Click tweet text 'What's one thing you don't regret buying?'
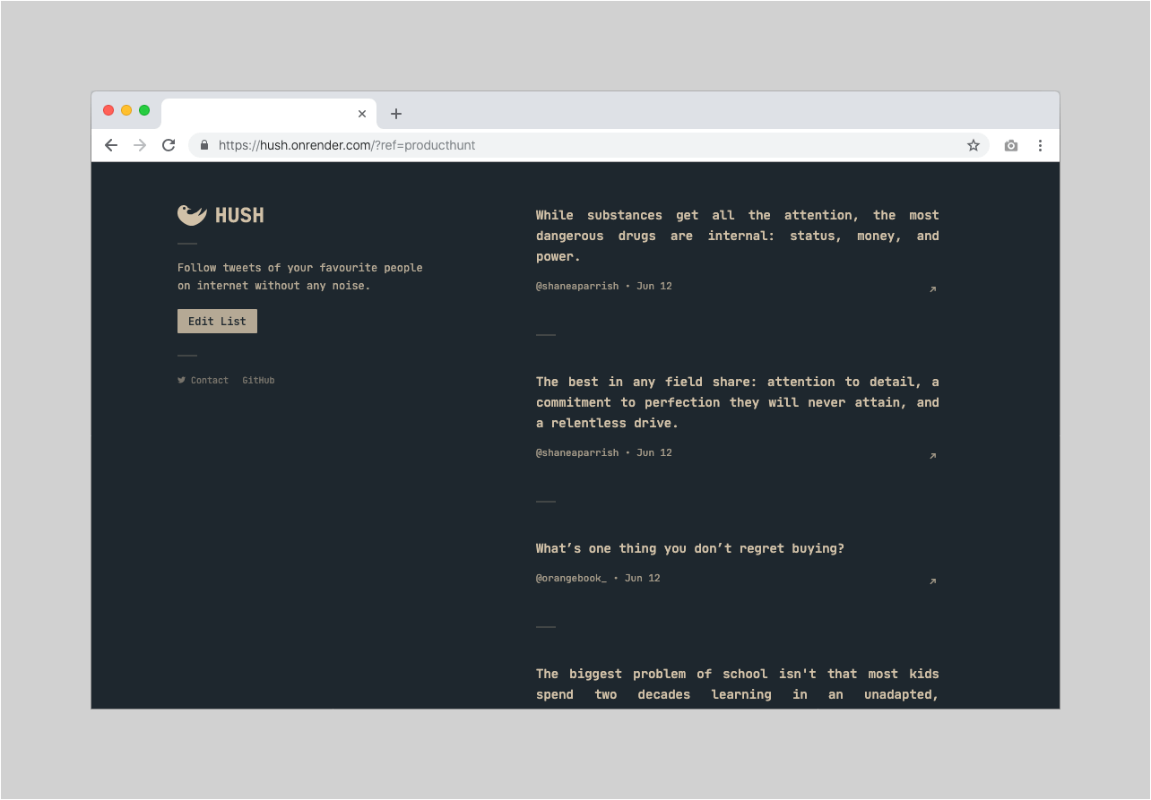 690,548
